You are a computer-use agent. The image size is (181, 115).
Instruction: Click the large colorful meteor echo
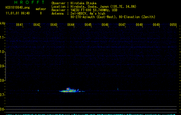coord(72,90)
